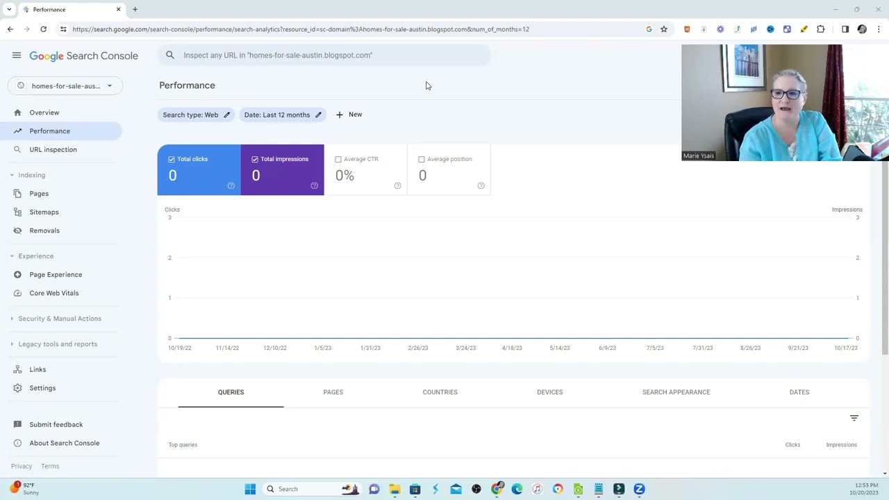Open Chrome tab search dropdown arrow
Viewport: 889px width, 500px height.
click(9, 10)
